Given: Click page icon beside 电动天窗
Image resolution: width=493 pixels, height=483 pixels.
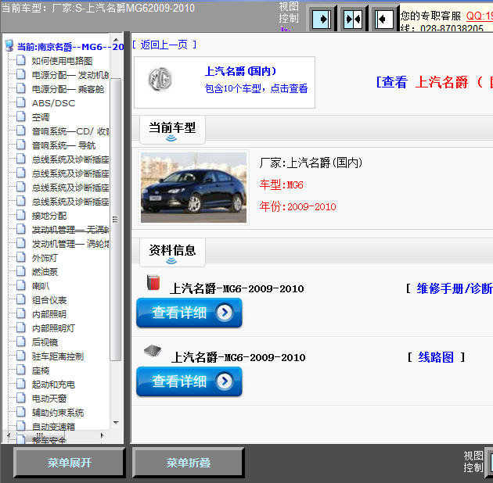Looking at the screenshot, I should pos(21,398).
